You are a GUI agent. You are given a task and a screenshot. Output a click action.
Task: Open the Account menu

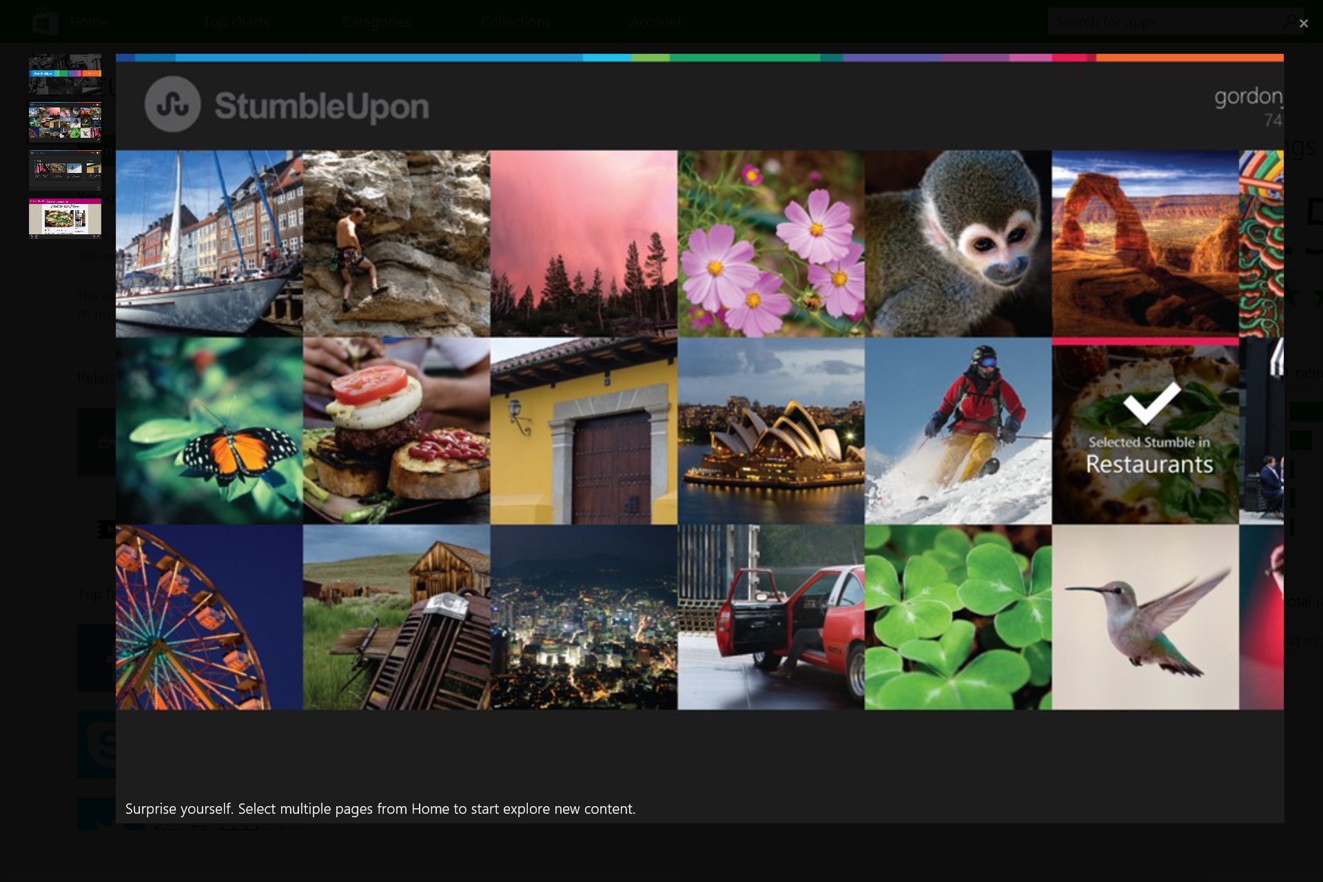(655, 22)
